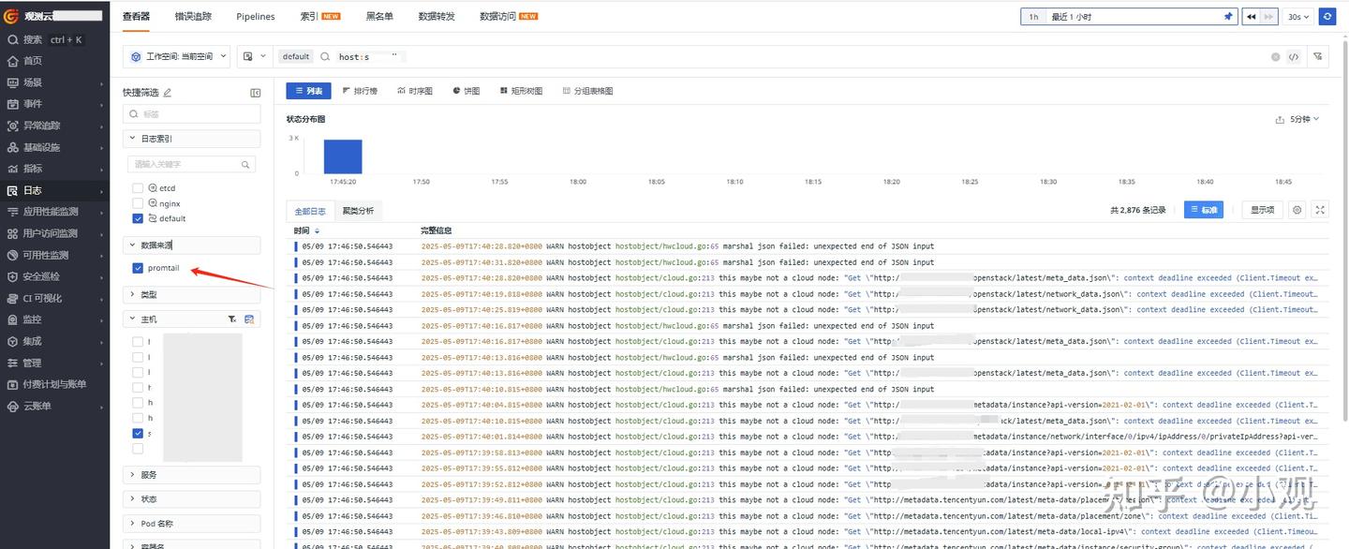Click the blue refresh icon button

pos(1327,17)
